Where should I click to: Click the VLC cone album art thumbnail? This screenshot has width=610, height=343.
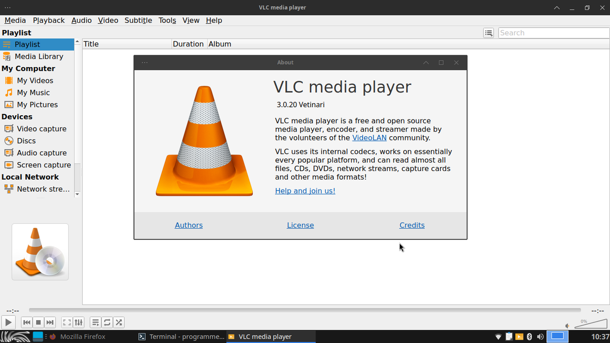coord(40,252)
